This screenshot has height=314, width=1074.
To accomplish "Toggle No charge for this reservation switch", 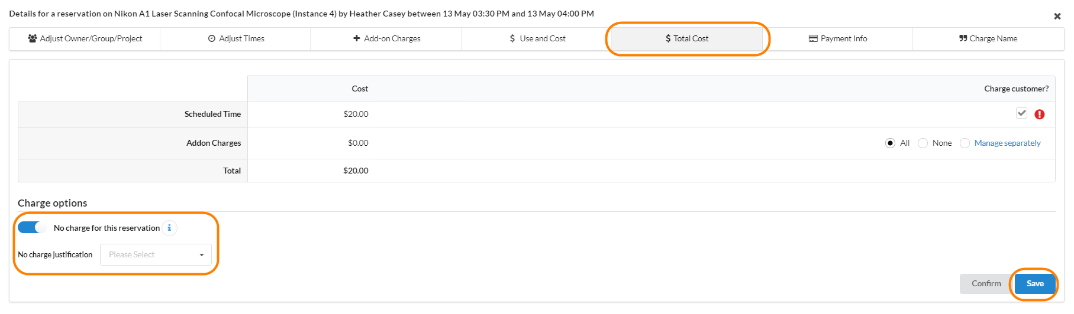I will point(31,227).
